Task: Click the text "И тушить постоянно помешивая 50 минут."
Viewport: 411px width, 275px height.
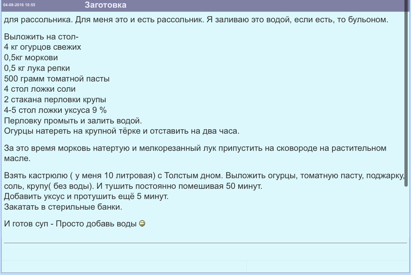Action: [179, 186]
